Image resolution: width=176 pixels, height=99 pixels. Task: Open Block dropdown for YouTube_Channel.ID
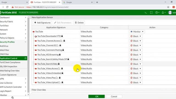pos(136,45)
